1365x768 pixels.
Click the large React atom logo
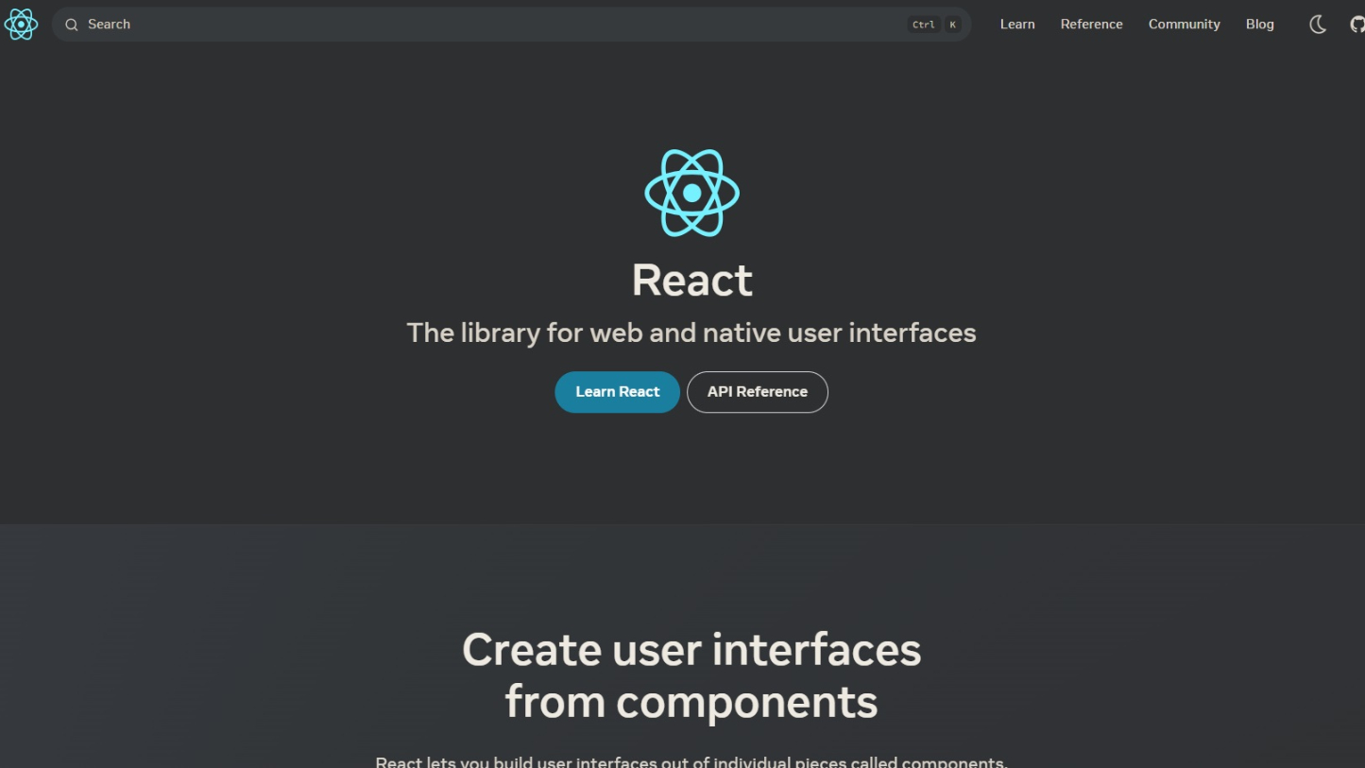click(692, 193)
